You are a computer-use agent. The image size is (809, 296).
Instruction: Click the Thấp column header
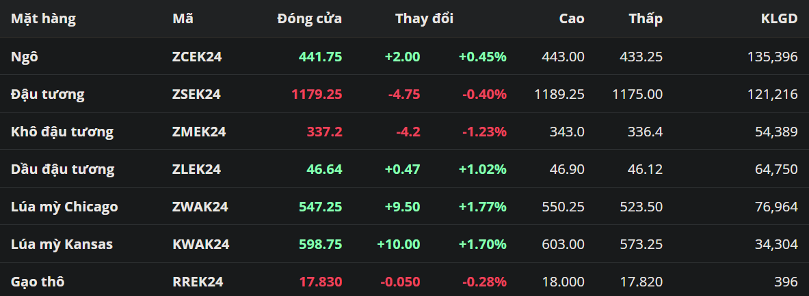[646, 19]
